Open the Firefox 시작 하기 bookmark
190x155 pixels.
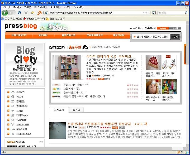34,19
